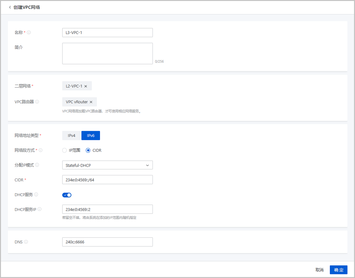Switch to the IPv6 address type
The width and height of the screenshot is (355, 278).
click(x=91, y=135)
